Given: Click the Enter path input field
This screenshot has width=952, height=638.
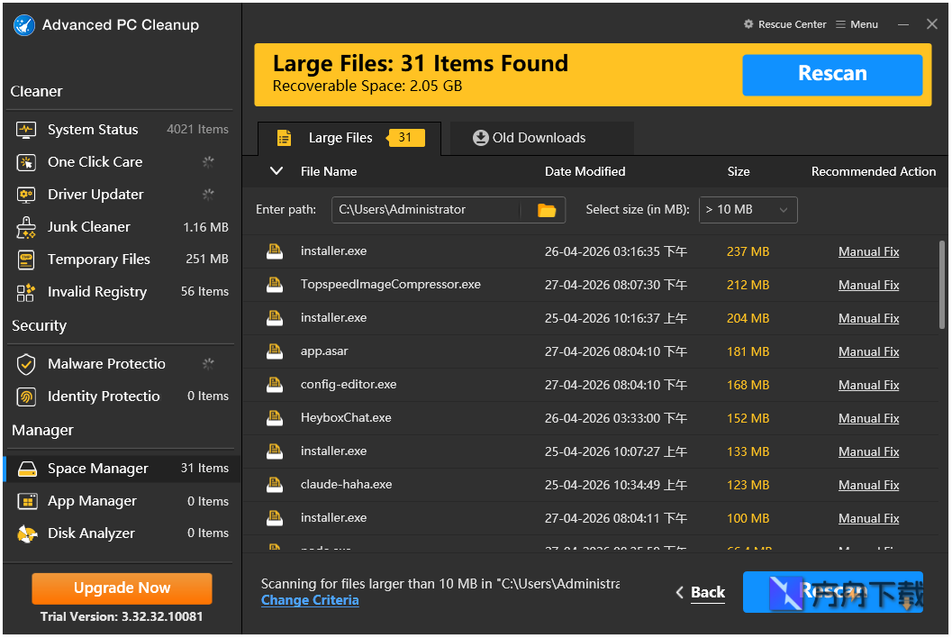Looking at the screenshot, I should (x=425, y=210).
